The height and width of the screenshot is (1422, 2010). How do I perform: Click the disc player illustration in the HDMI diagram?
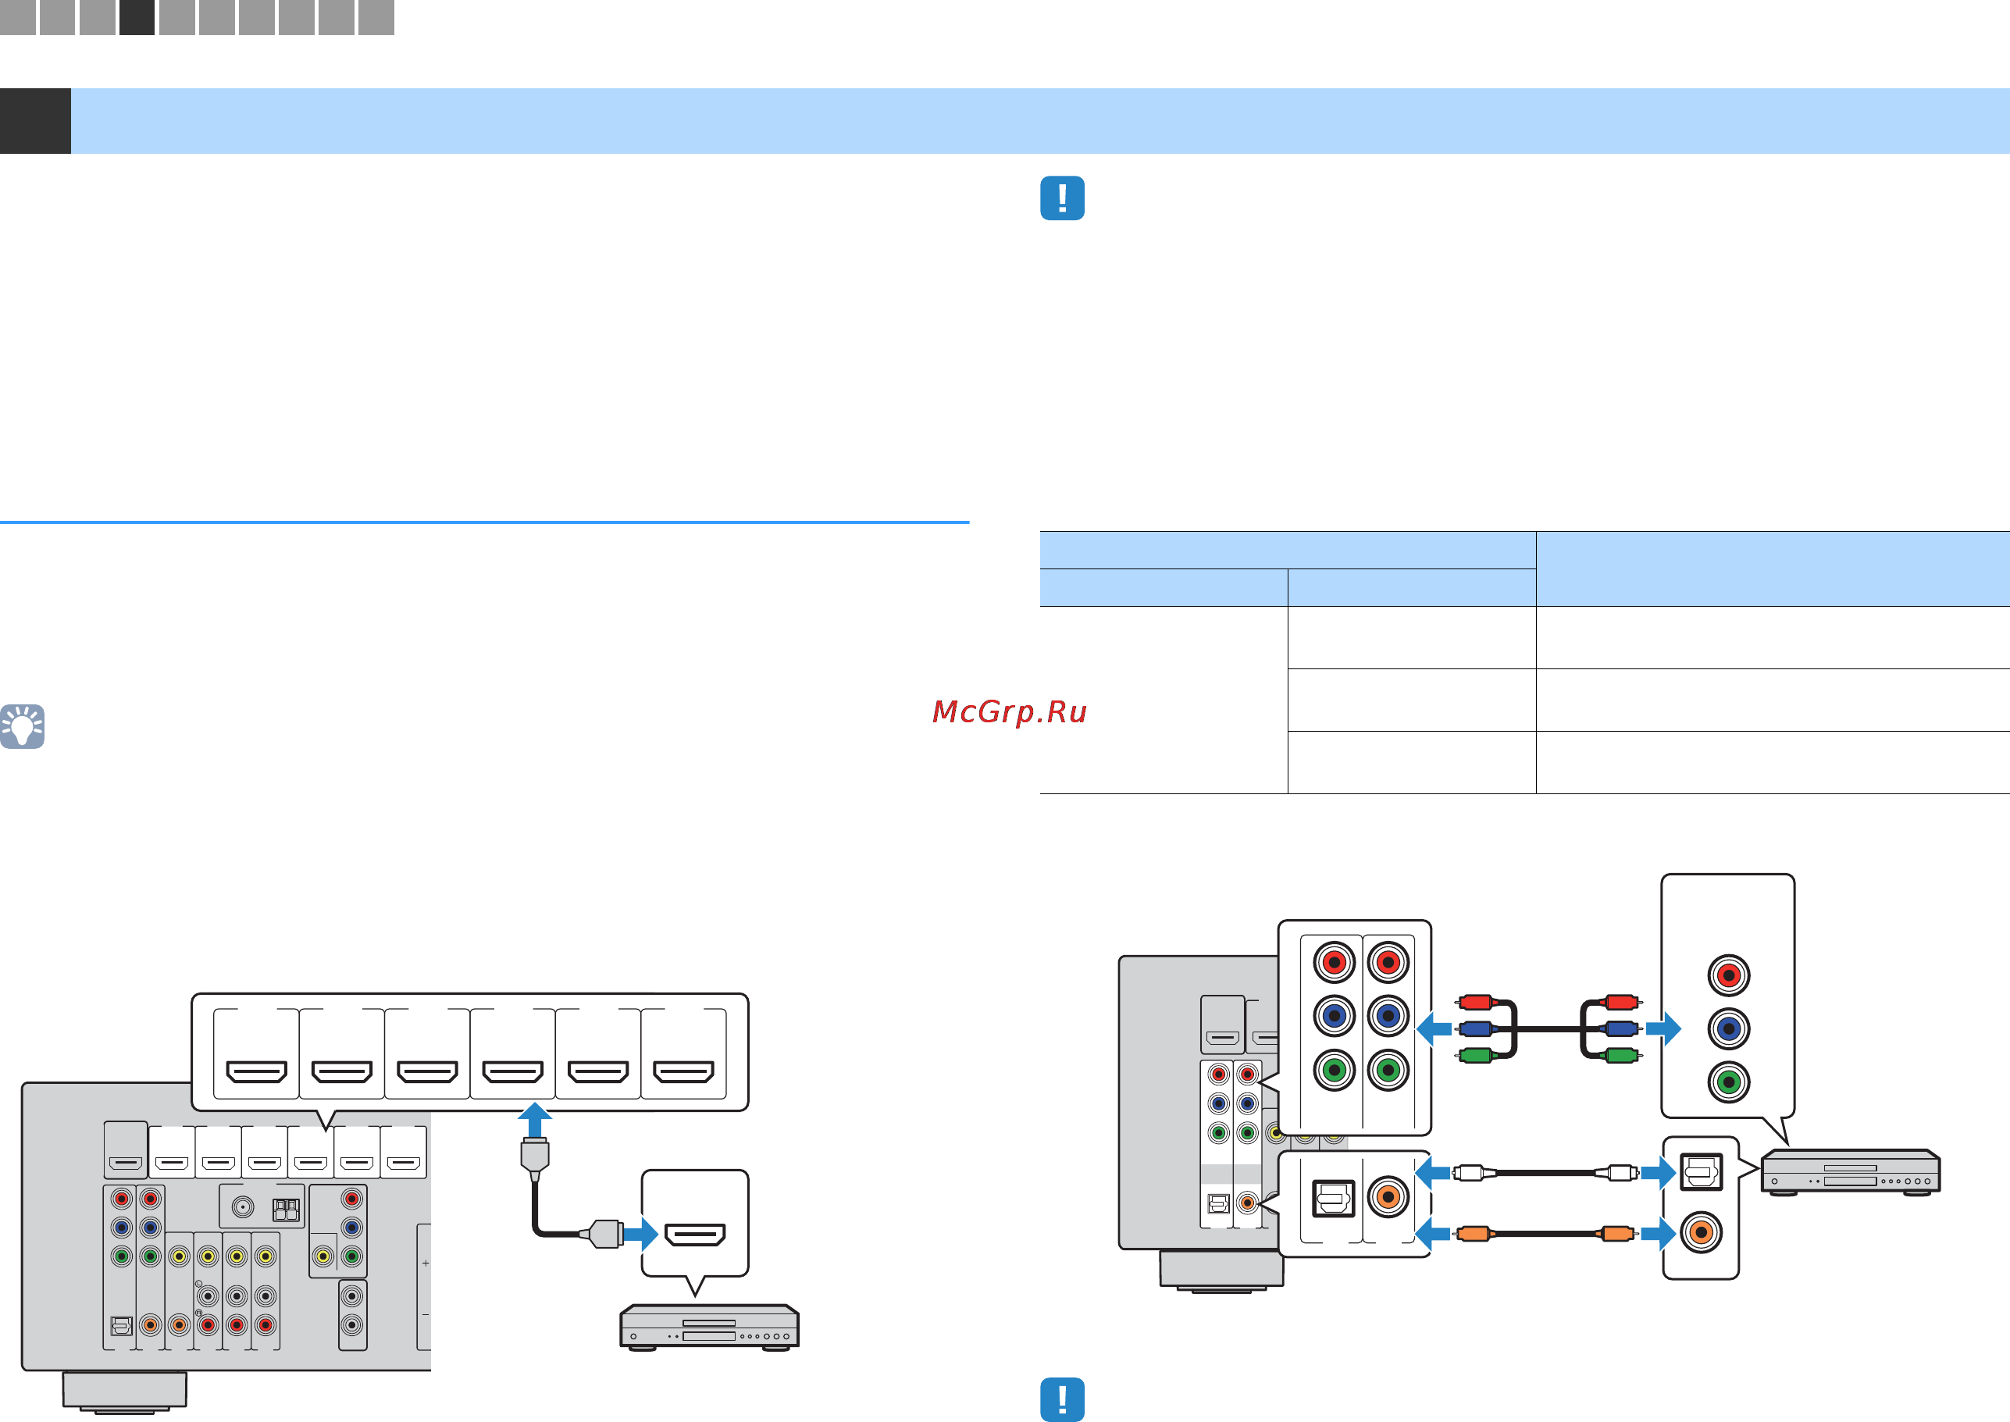click(x=709, y=1328)
